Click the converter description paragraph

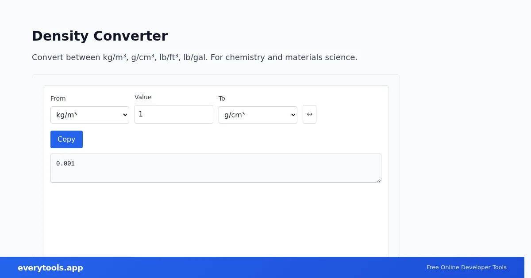tap(195, 57)
